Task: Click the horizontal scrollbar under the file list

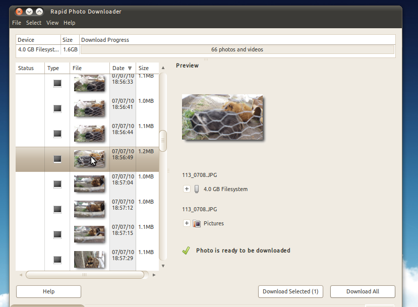Action: pyautogui.click(x=85, y=275)
